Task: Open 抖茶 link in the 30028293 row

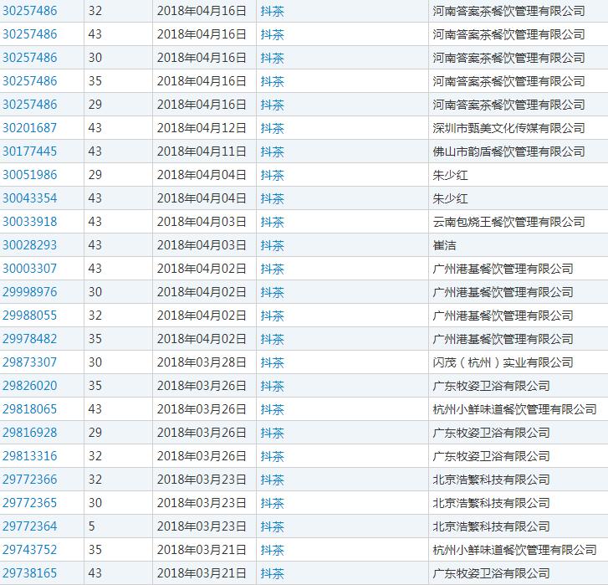Action: (x=273, y=245)
